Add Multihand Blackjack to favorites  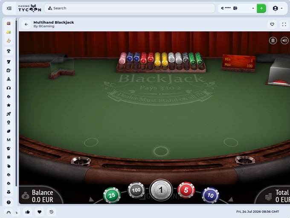click(272, 24)
